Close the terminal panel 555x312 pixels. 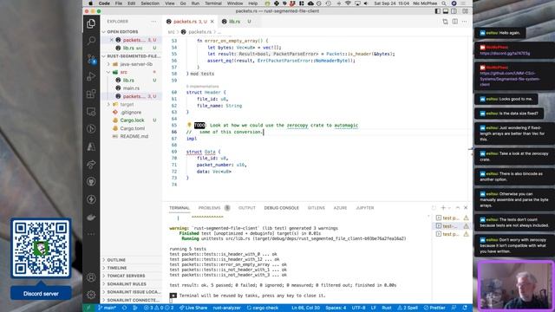[466, 208]
